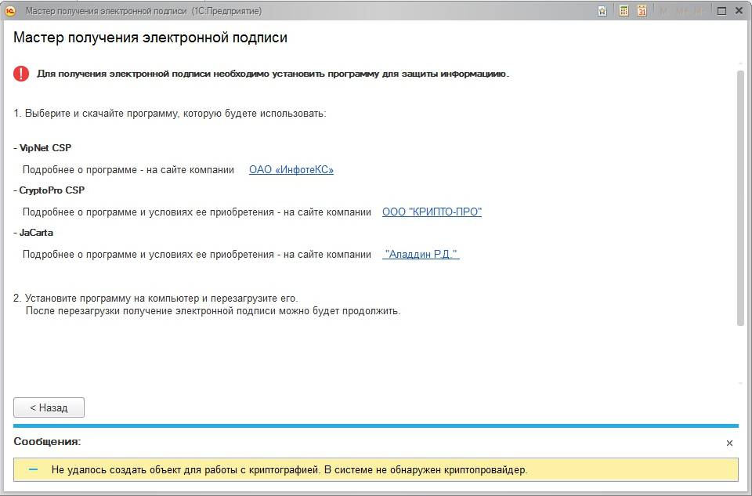The width and height of the screenshot is (752, 496).
Task: Open the calendar icon showing 31
Action: [x=642, y=10]
